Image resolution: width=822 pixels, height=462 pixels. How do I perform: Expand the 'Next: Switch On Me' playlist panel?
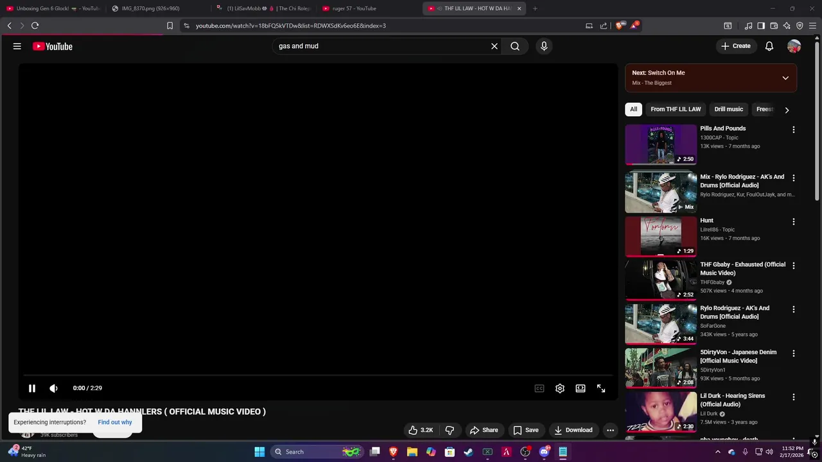pos(785,78)
